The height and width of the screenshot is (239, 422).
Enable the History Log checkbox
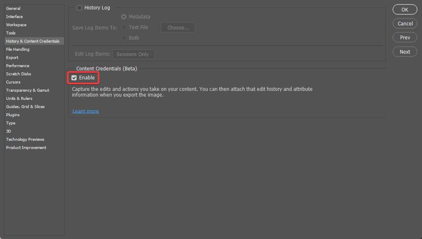click(79, 8)
